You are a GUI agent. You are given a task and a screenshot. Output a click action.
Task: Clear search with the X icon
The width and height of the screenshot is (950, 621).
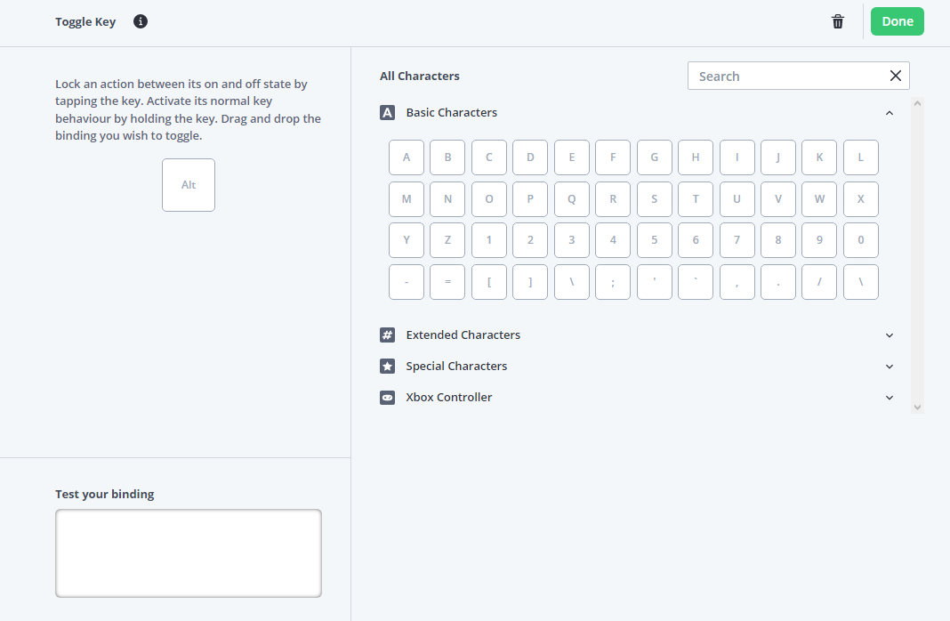pyautogui.click(x=896, y=76)
